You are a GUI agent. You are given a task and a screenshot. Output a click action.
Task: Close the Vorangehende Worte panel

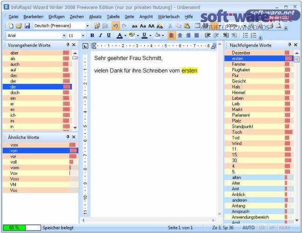(x=74, y=45)
